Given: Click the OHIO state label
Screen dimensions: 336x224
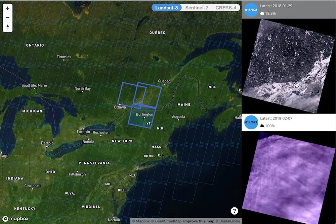Looking at the screenshot, I should coord(50,172).
